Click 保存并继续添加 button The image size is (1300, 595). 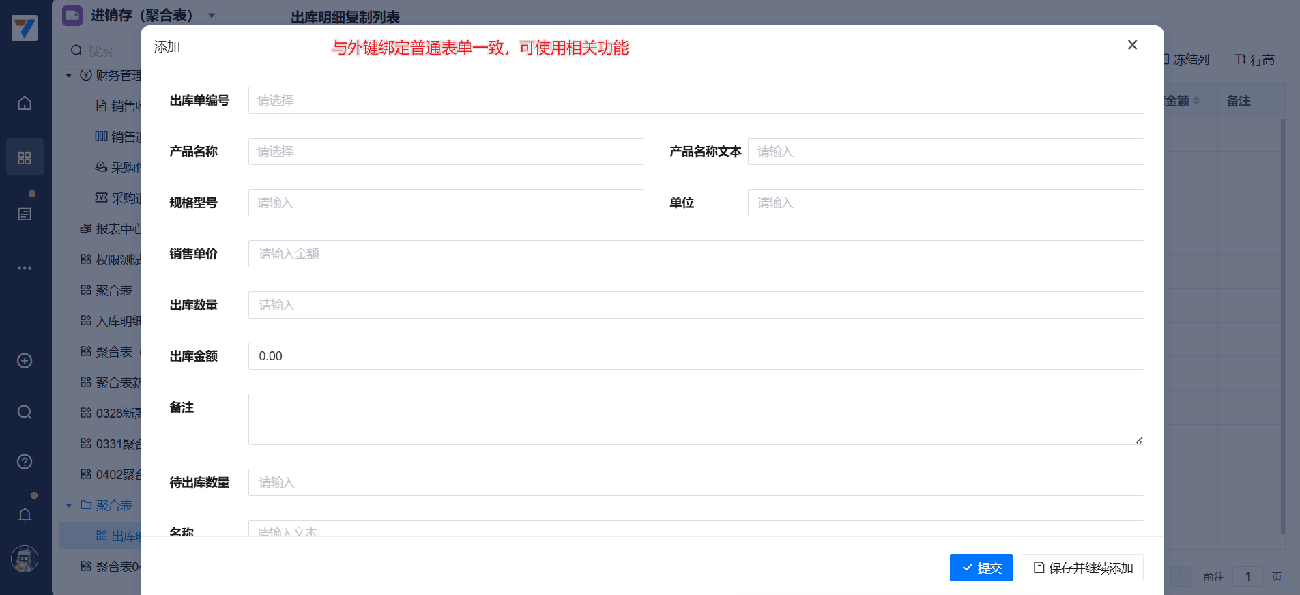coord(1082,568)
